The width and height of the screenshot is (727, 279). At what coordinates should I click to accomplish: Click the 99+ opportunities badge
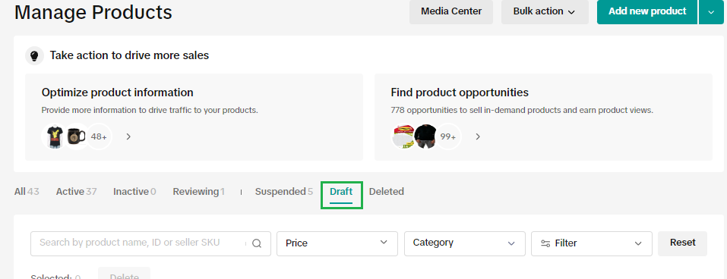448,136
